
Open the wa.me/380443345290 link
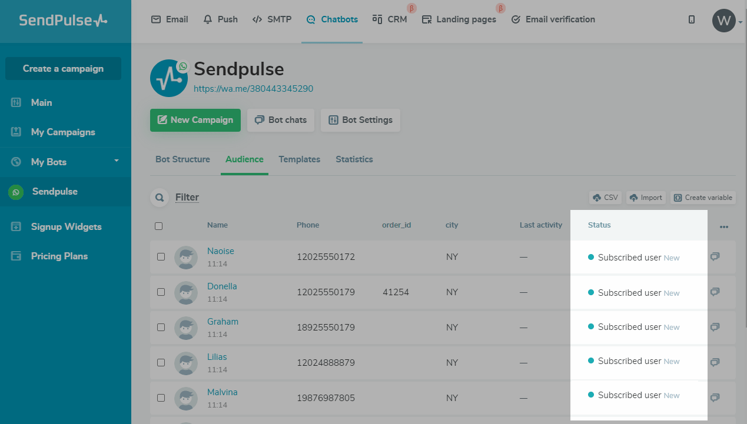click(254, 89)
